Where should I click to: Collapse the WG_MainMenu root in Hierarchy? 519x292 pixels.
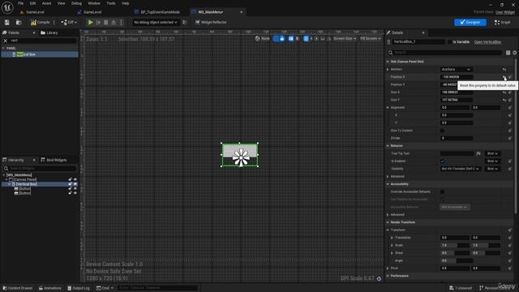tap(4, 175)
